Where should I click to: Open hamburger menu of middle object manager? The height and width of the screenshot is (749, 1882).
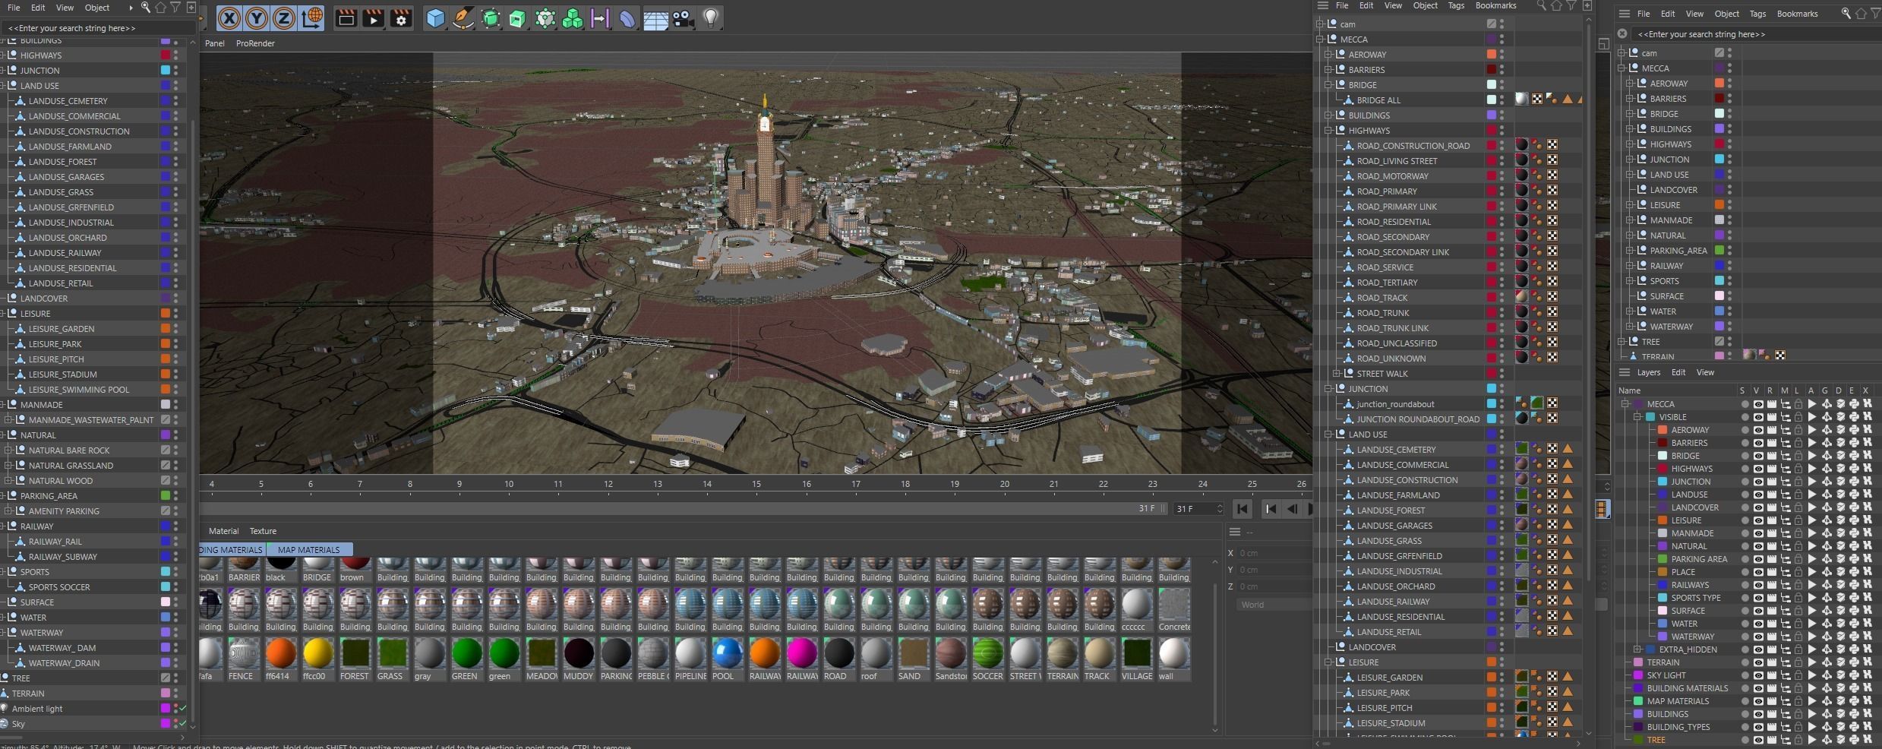coord(1322,5)
